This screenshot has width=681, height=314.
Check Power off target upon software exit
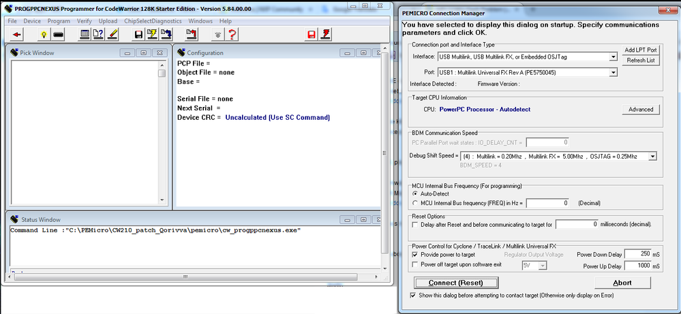click(415, 264)
